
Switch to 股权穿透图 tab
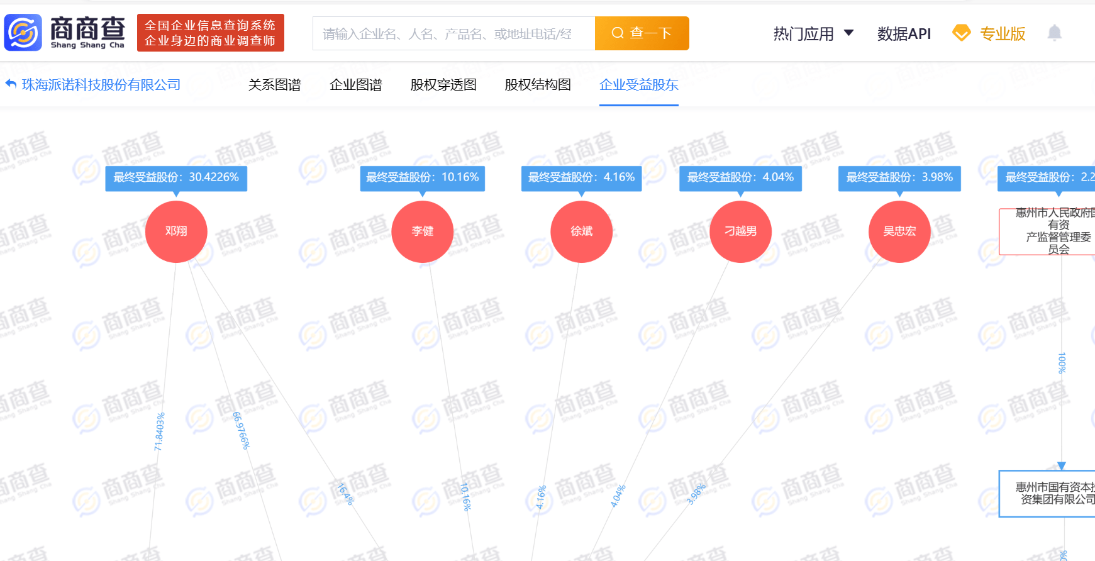pyautogui.click(x=443, y=84)
